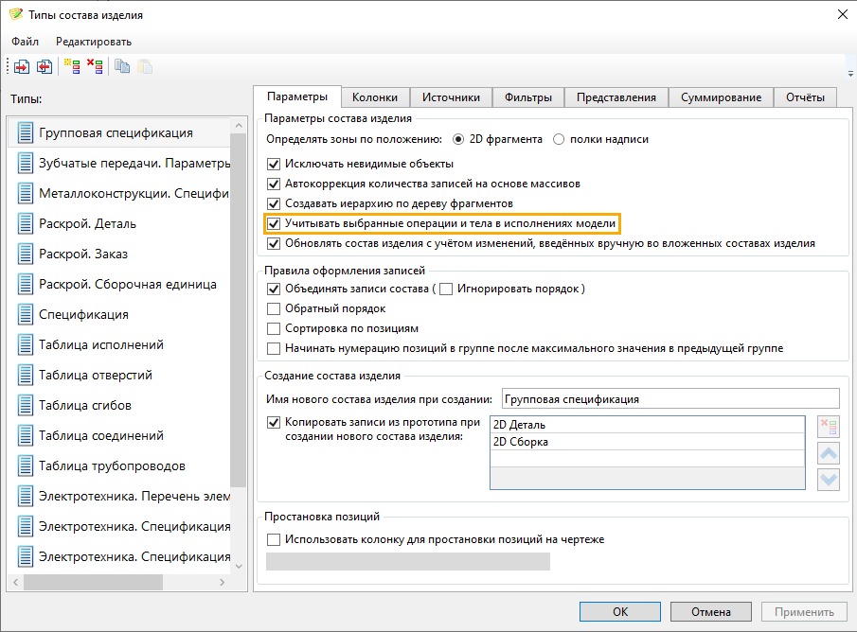This screenshot has height=632, width=857.
Task: Move prototype entry down with arrow
Action: pyautogui.click(x=829, y=479)
